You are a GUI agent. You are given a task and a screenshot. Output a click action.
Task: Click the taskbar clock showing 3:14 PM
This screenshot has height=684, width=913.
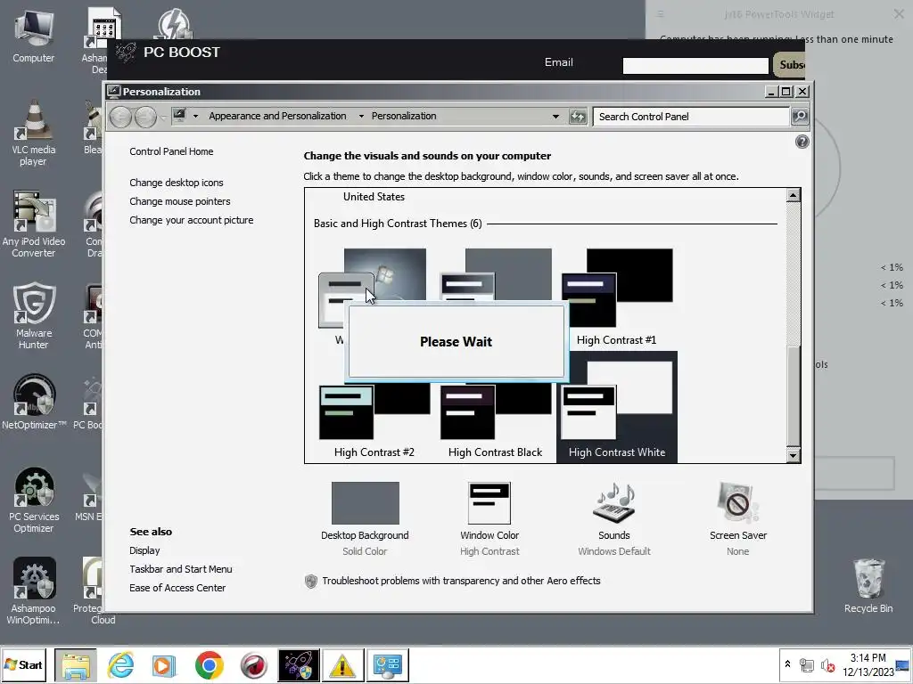click(x=868, y=664)
